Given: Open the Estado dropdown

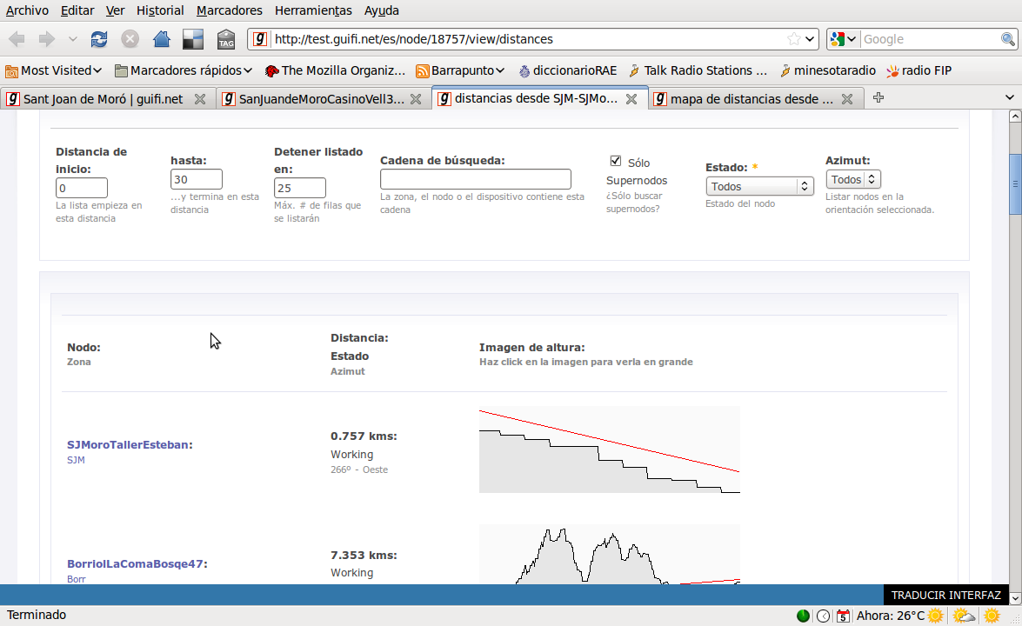Looking at the screenshot, I should (759, 186).
